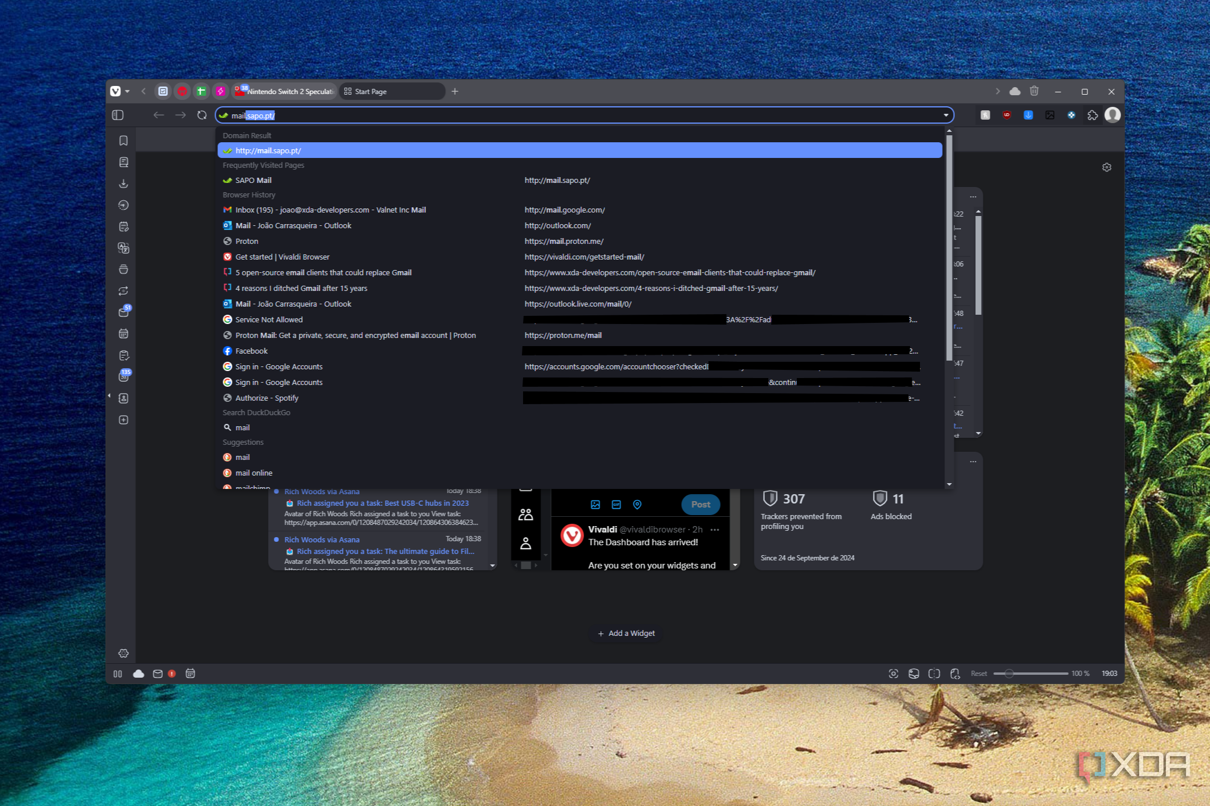Switch to the Start Page tab
This screenshot has width=1210, height=806.
click(392, 91)
